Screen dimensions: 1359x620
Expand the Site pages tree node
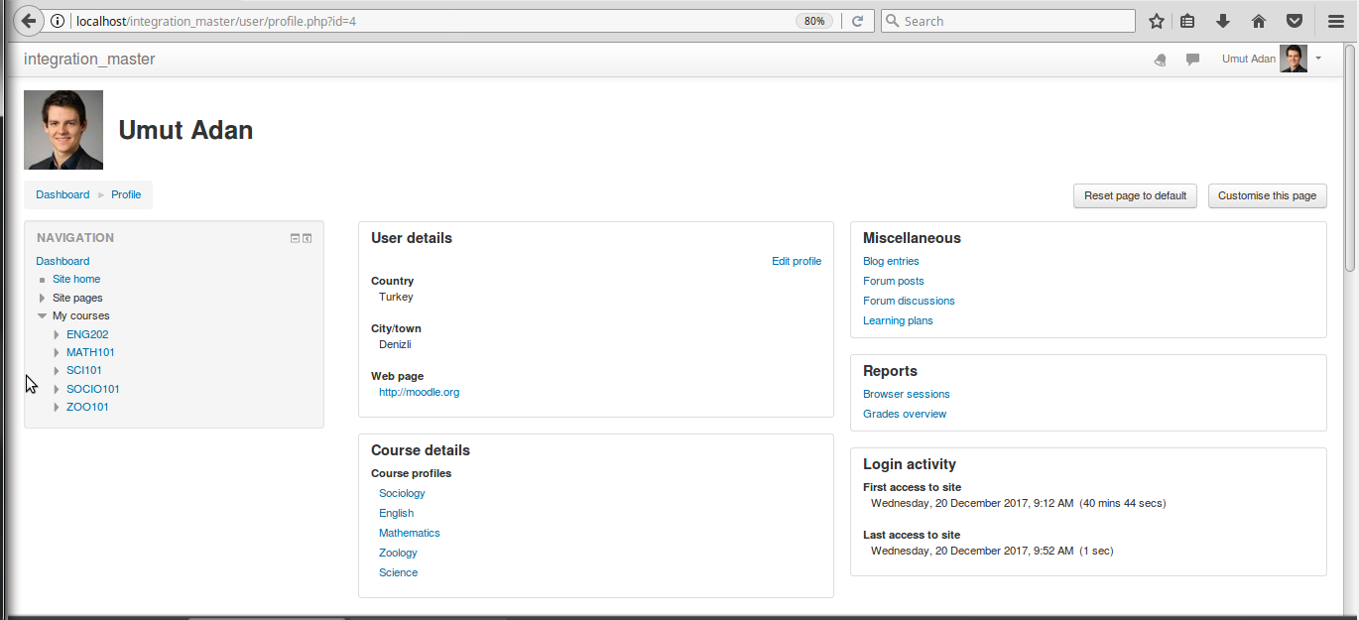42,298
